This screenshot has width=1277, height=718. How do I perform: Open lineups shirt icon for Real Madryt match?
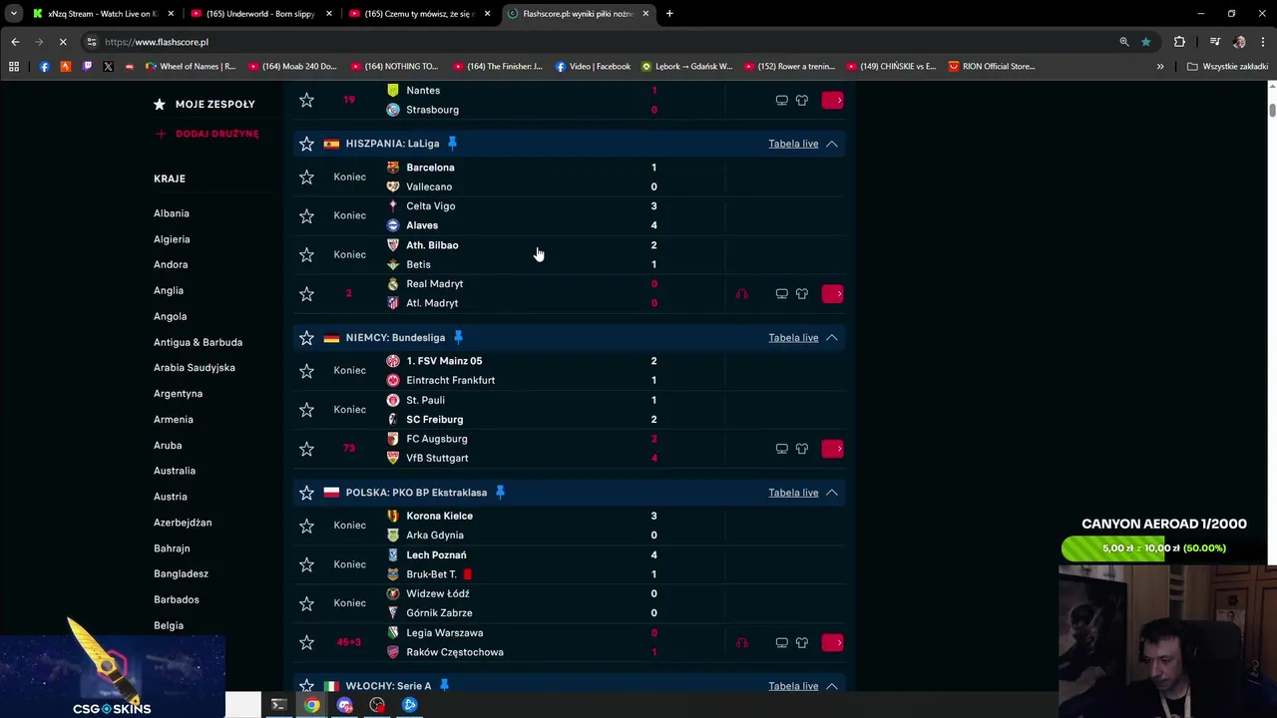802,294
